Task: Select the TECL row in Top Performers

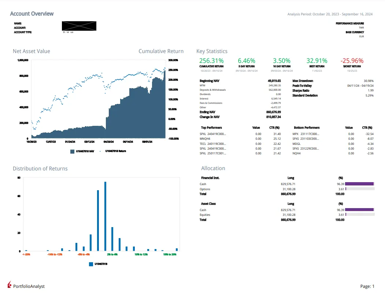Action: [213, 144]
